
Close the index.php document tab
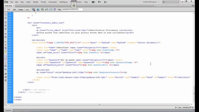tap(14, 6)
